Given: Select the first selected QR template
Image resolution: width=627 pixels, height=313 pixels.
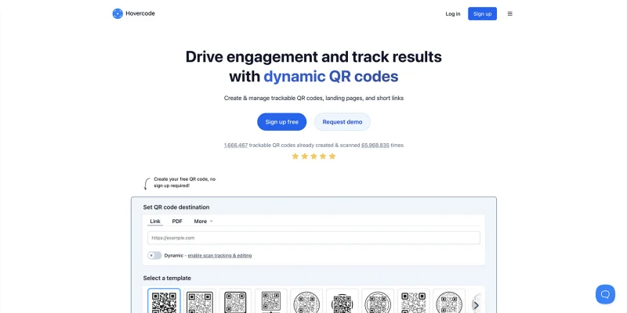Looking at the screenshot, I should click(164, 302).
